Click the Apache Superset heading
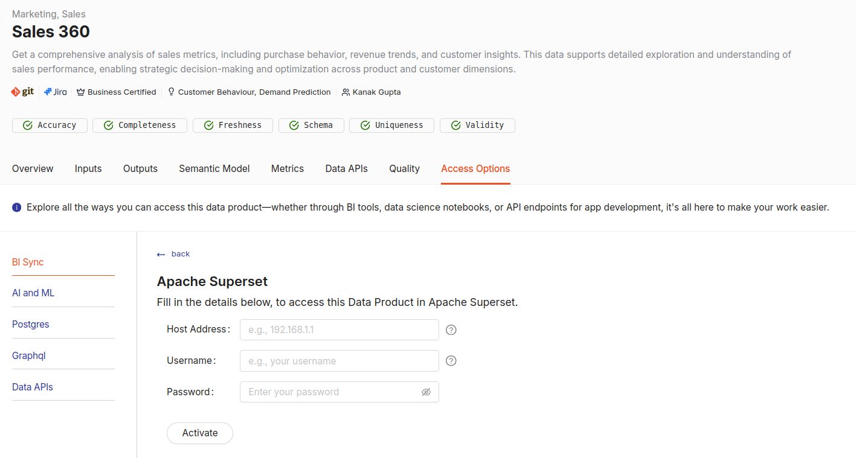Image resolution: width=856 pixels, height=458 pixels. 212,281
